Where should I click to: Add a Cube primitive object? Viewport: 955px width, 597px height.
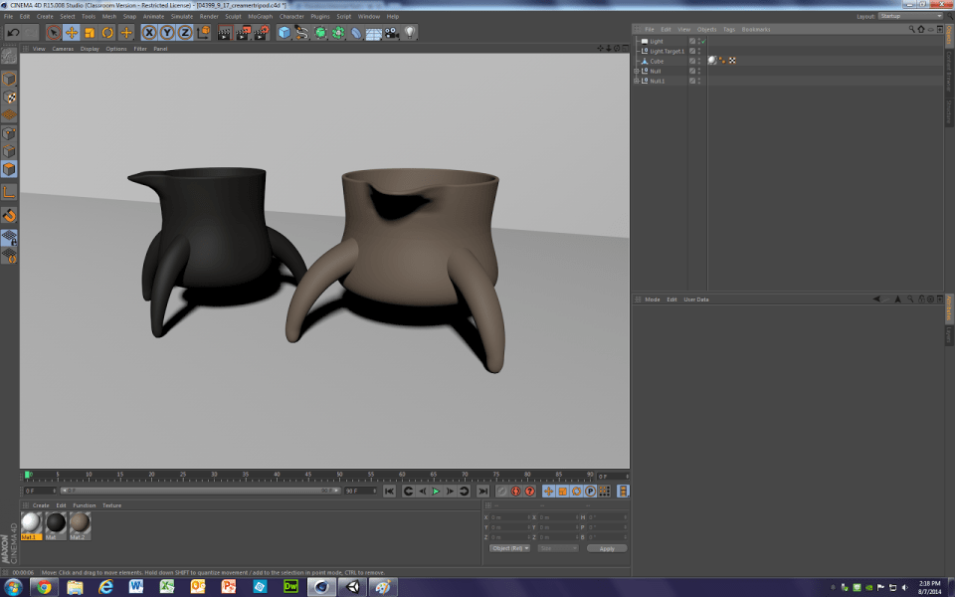point(285,33)
